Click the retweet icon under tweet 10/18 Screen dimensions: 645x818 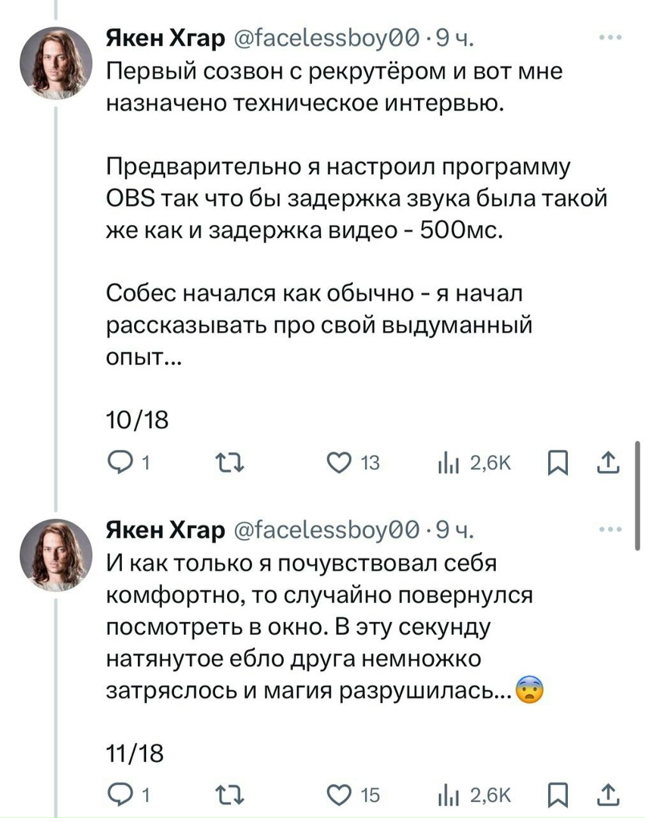click(x=228, y=463)
